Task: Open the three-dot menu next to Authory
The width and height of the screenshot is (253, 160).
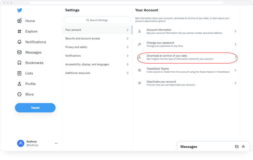Action: [56, 143]
